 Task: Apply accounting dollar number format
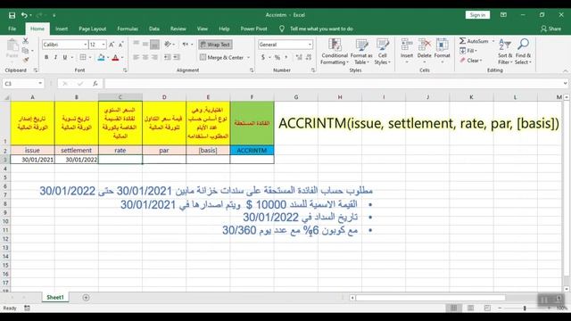click(x=263, y=57)
